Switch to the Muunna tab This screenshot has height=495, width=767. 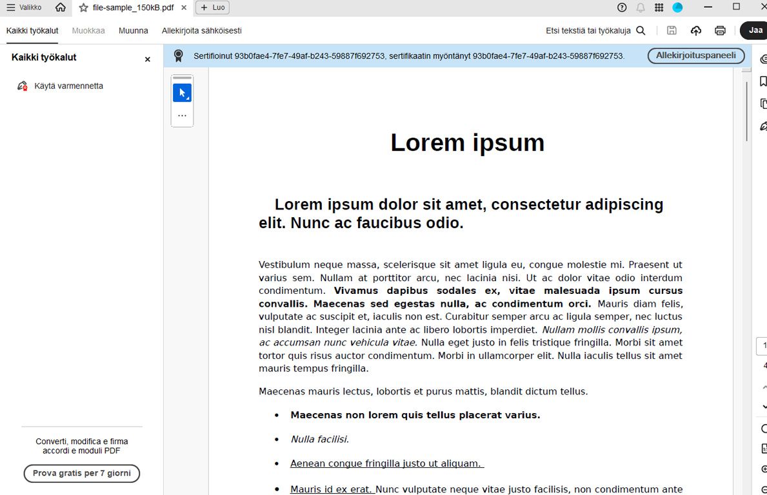[x=133, y=30]
